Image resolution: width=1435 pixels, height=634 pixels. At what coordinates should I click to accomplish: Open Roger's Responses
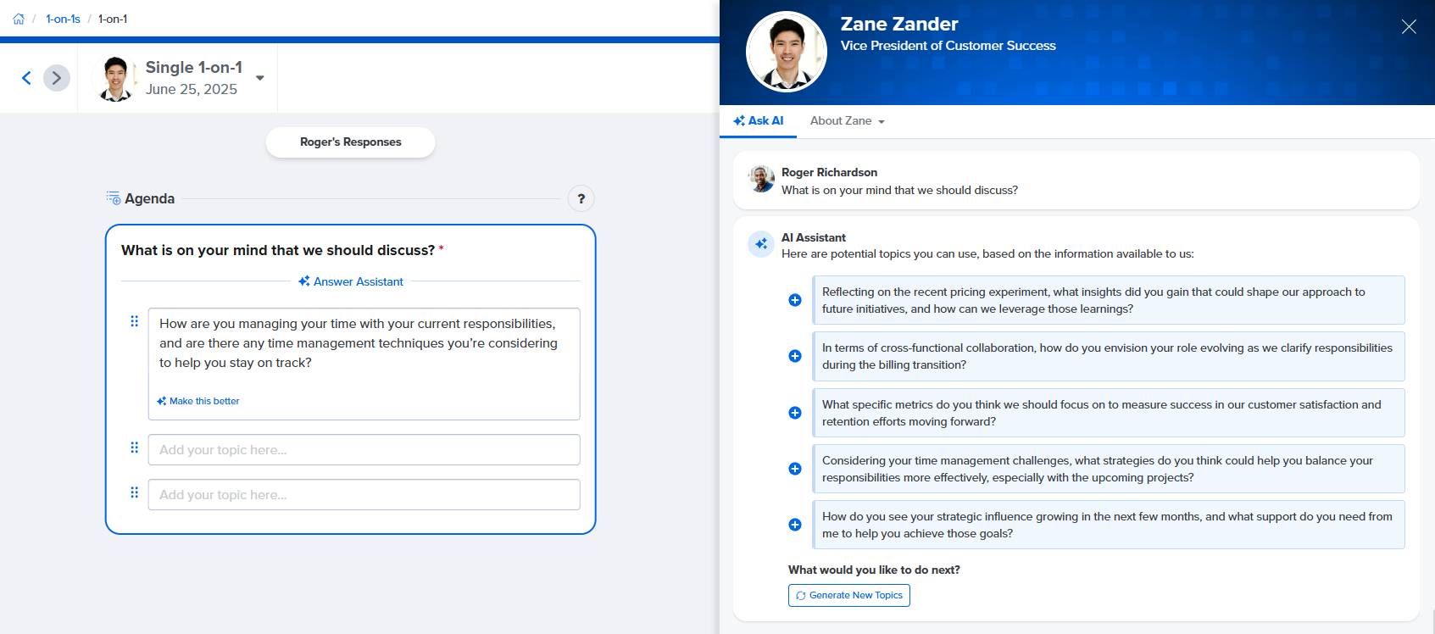coord(351,142)
